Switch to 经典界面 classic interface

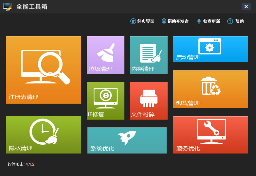142,21
